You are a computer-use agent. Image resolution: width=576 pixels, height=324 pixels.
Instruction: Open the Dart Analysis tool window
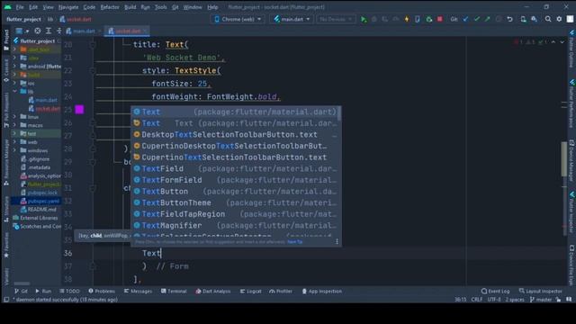tap(213, 291)
